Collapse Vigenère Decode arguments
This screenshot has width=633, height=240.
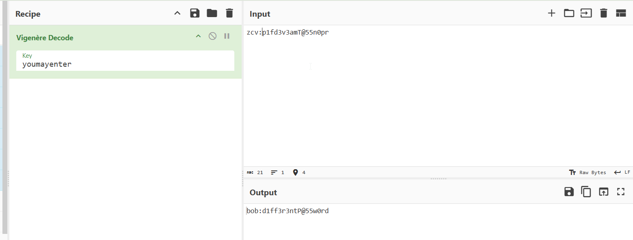click(199, 36)
